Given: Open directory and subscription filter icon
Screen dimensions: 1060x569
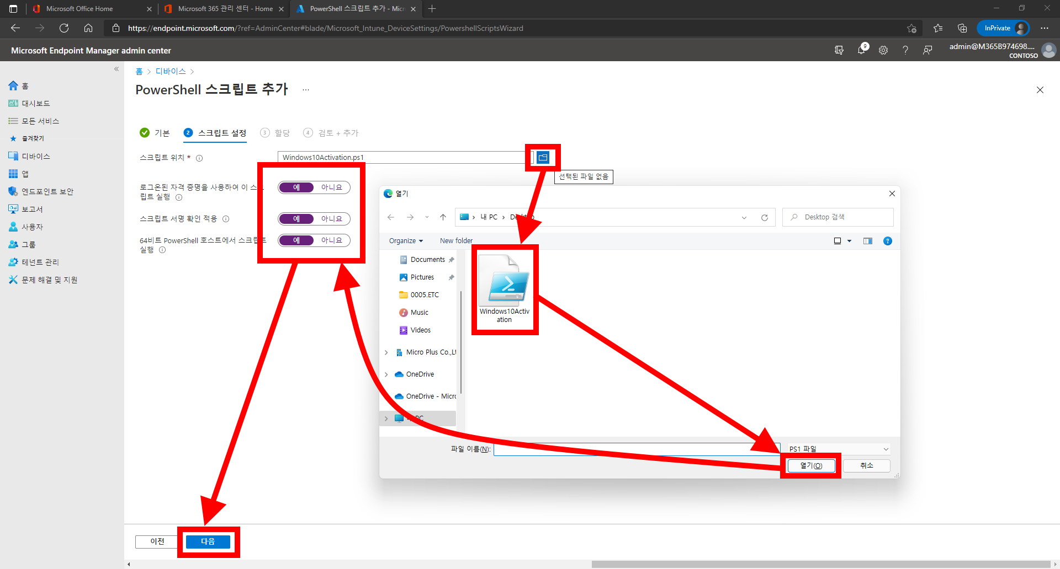Looking at the screenshot, I should (x=839, y=50).
